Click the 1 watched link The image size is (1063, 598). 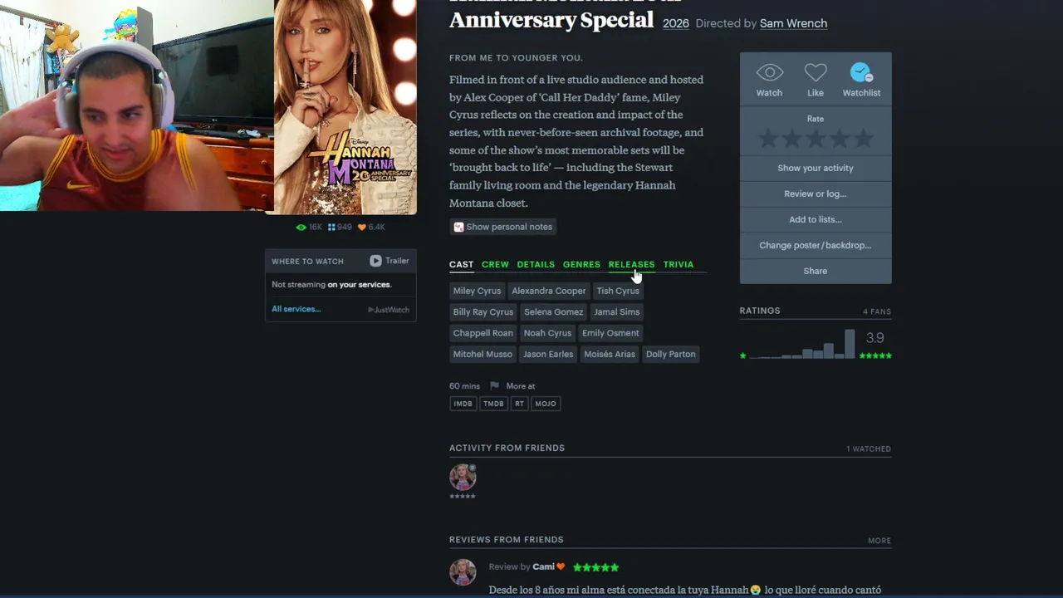click(869, 448)
